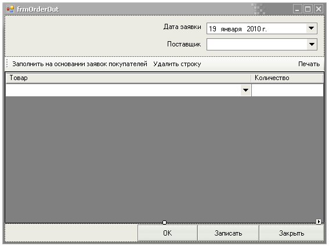Screen dimensions: 329x246
Task: Click Заполнить на основании заявок покупателей
Action: pos(79,64)
